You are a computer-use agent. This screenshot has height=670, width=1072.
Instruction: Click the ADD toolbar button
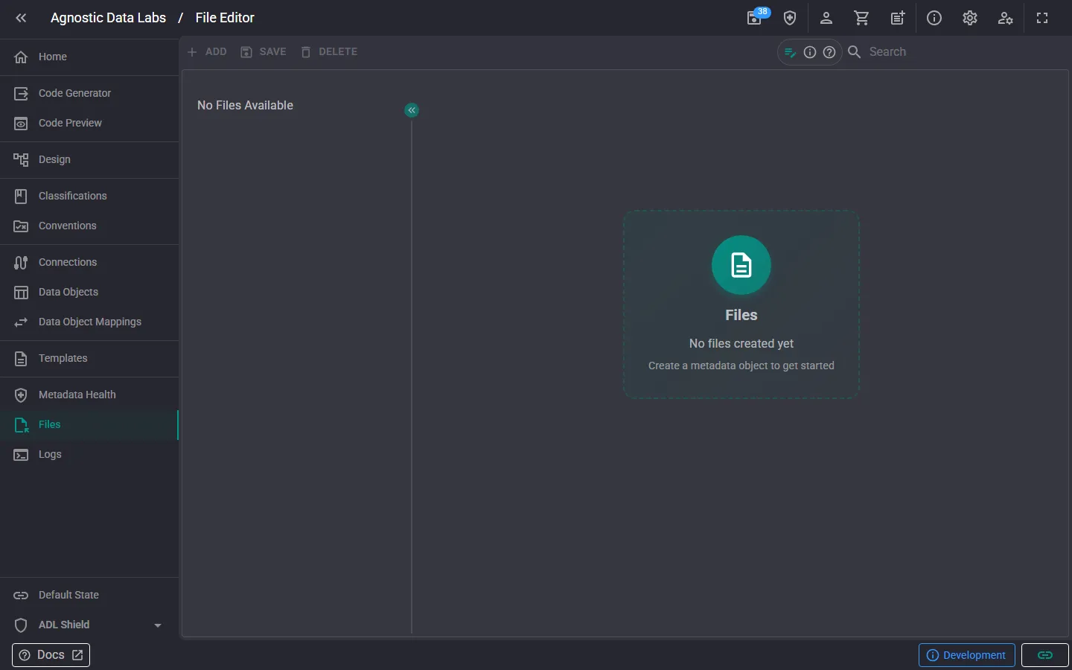(x=208, y=52)
